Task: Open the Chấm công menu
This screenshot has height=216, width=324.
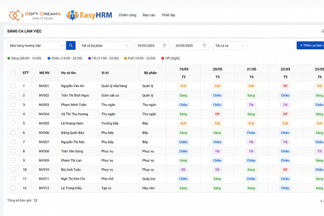Action: (x=127, y=15)
